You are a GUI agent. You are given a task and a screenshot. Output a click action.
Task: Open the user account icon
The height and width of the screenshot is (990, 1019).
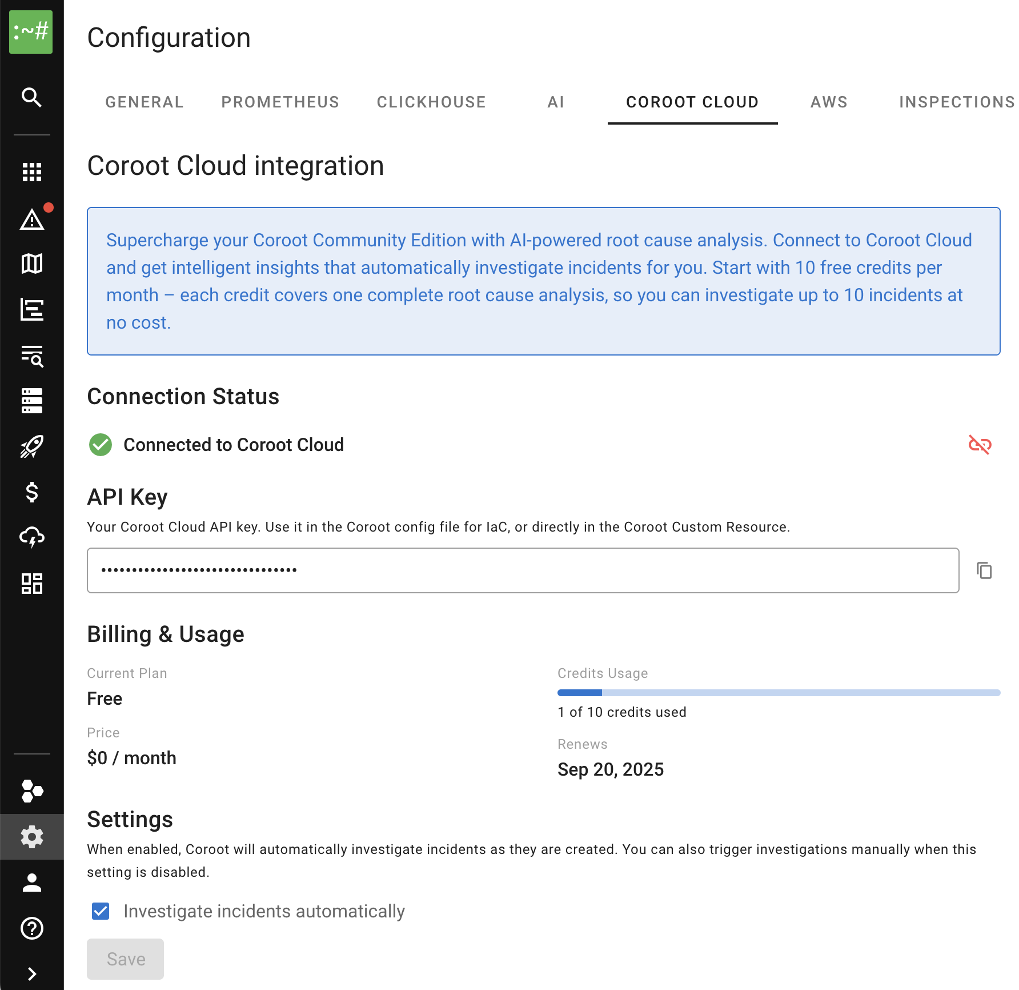[x=32, y=883]
